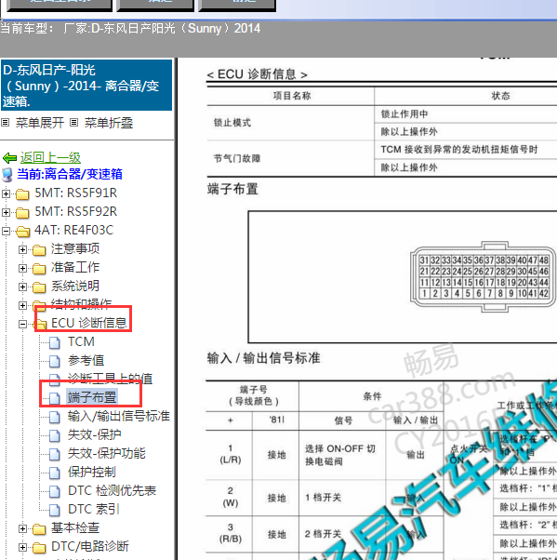Open the 失效-保护 page
Viewport: 557px width, 560px height.
[95, 434]
